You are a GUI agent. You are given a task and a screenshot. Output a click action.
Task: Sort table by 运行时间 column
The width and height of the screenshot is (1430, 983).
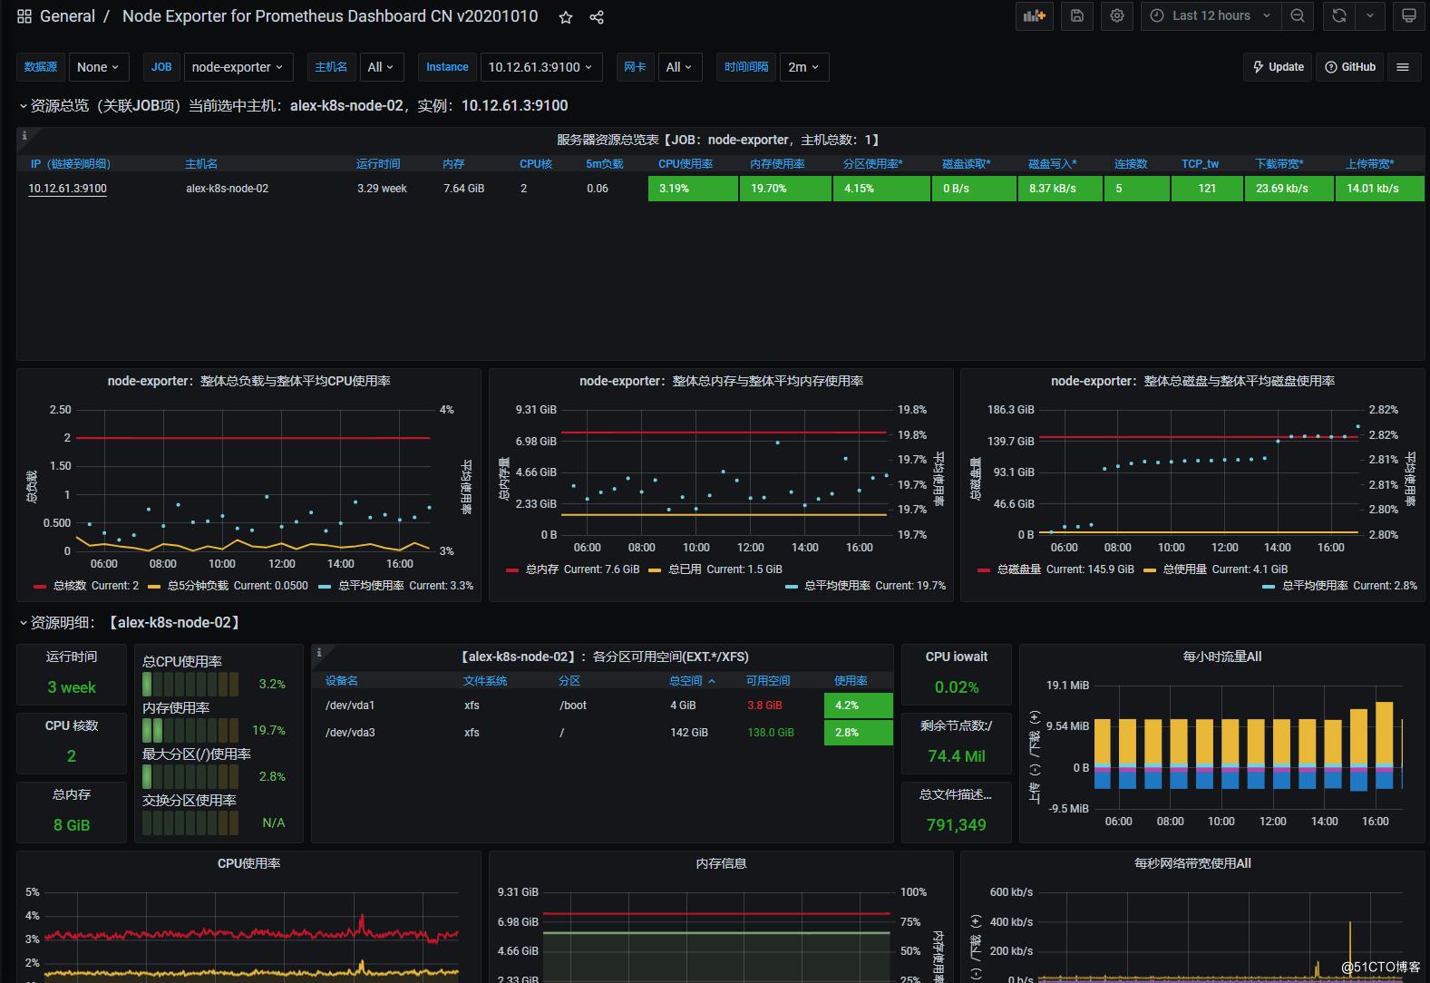[378, 164]
